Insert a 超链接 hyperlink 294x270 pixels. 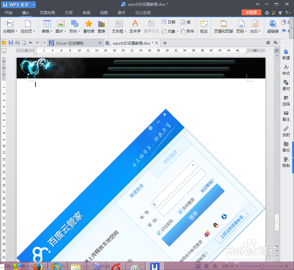[x=273, y=27]
